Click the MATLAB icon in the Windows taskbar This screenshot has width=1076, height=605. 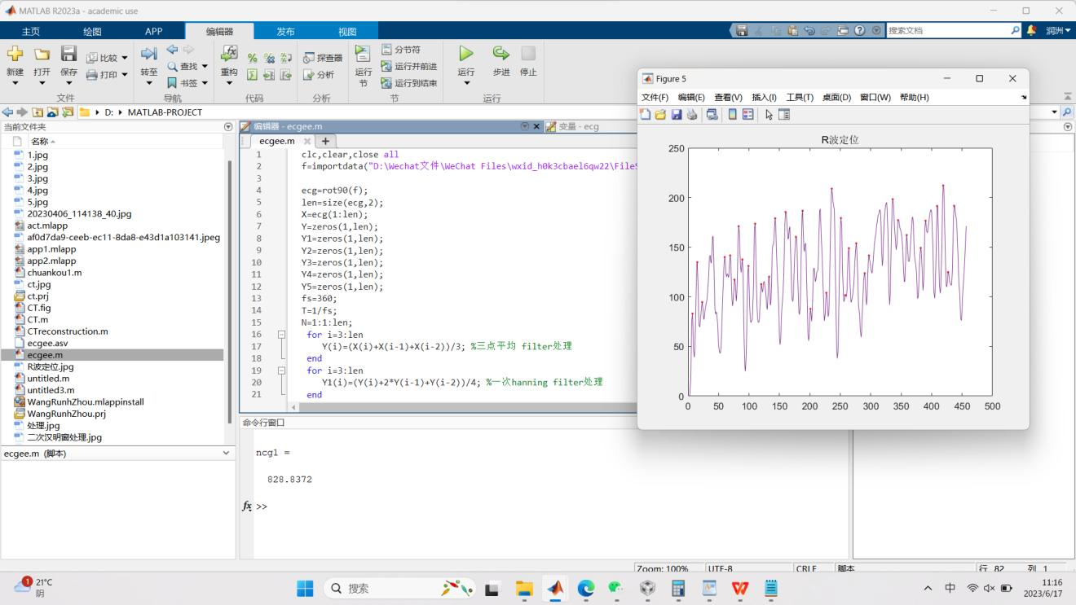(x=555, y=588)
